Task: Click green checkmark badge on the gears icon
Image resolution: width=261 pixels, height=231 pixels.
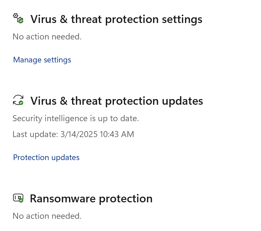Action: point(21,21)
